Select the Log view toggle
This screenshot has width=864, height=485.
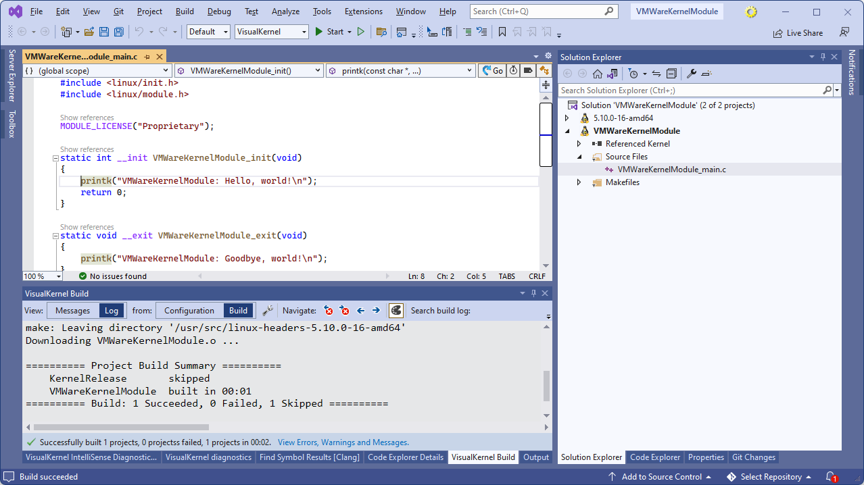pyautogui.click(x=112, y=311)
